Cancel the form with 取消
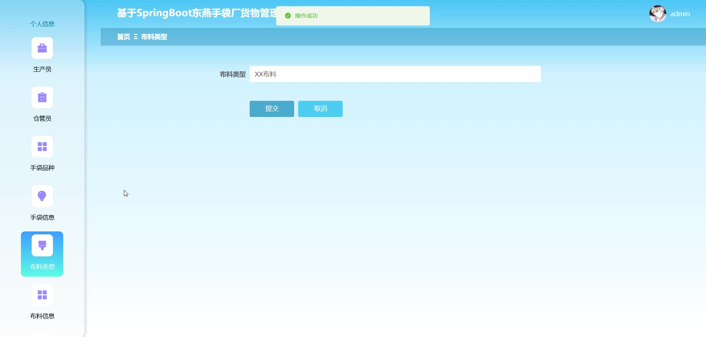The height and width of the screenshot is (337, 706). point(320,109)
